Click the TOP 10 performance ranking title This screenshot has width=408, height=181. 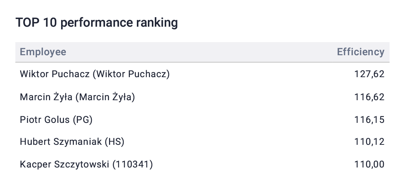pos(97,23)
